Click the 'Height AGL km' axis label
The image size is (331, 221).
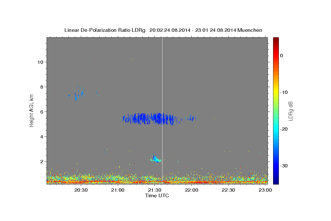pos(32,110)
